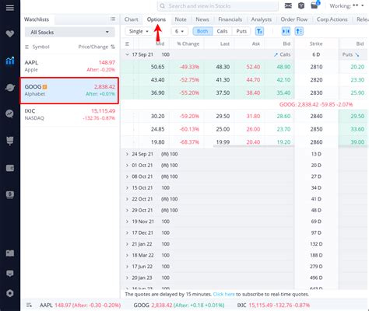Image resolution: width=369 pixels, height=311 pixels.
Task: Click the 2810 strike cell
Action: 316,67
